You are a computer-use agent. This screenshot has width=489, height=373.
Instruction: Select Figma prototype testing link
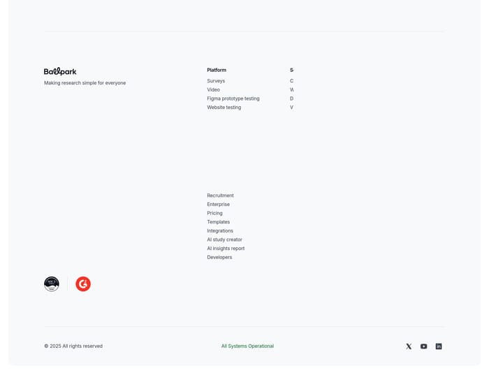[233, 98]
